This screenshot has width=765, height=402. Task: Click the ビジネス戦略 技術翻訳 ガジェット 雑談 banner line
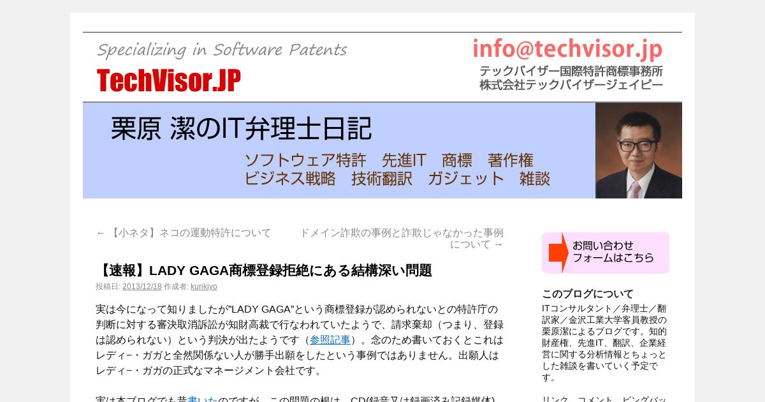397,179
